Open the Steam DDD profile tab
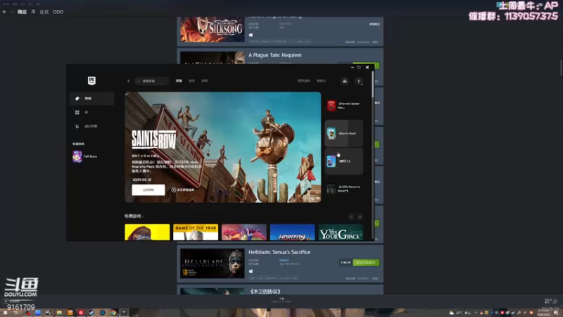Screen dimensions: 563x317 pos(58,12)
